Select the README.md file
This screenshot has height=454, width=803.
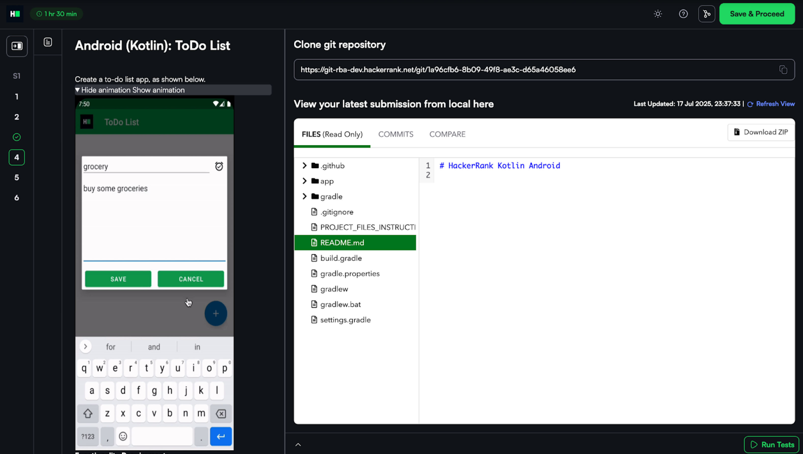click(355, 243)
